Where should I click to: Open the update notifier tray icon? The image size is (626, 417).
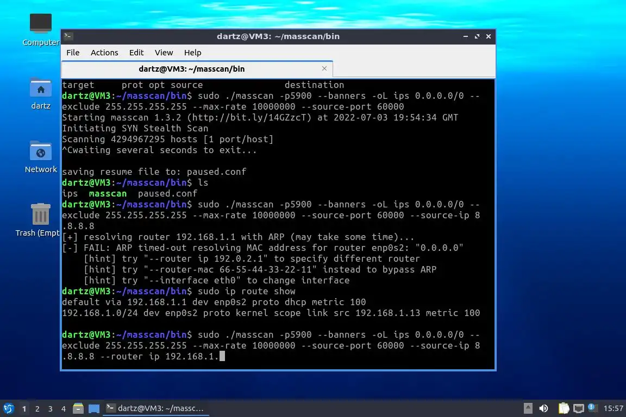[x=592, y=408]
